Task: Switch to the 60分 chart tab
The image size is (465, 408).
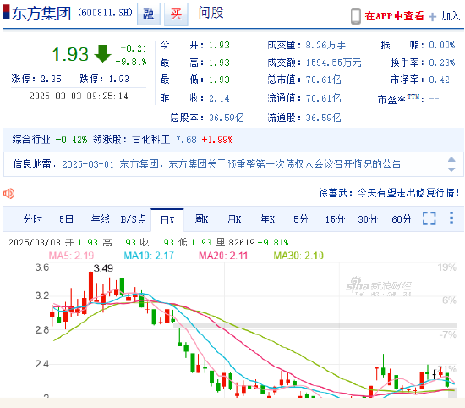Action: coord(402,219)
